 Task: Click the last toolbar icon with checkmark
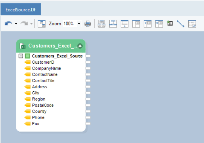tap(192, 24)
